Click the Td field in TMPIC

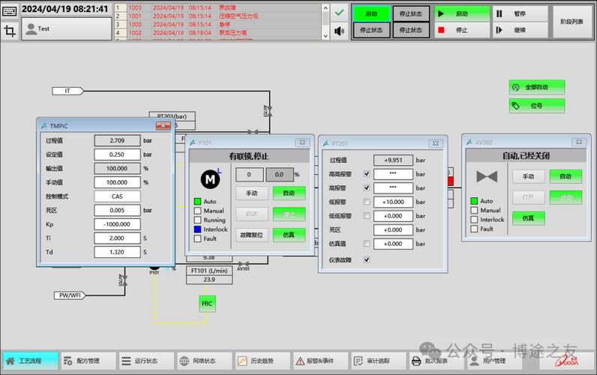pyautogui.click(x=117, y=252)
